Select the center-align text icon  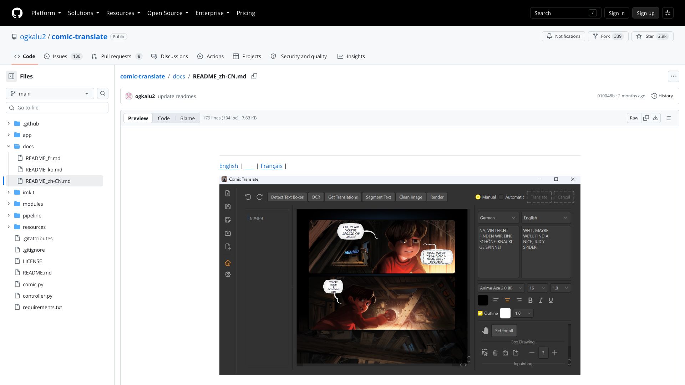[x=507, y=301]
